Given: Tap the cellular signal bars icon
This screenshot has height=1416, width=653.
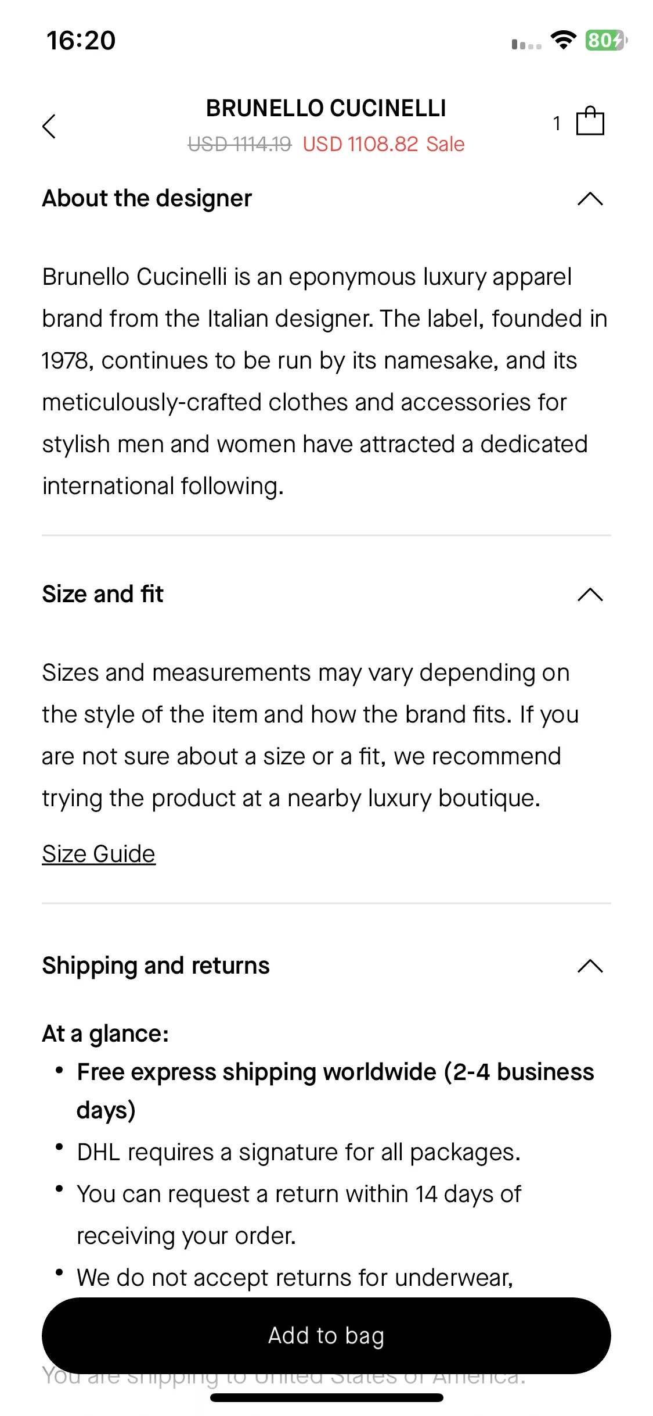Looking at the screenshot, I should pyautogui.click(x=526, y=44).
